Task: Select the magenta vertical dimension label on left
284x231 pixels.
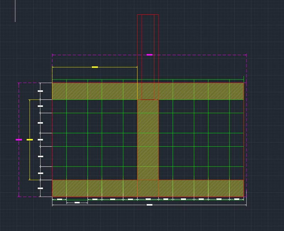Action: (x=19, y=140)
